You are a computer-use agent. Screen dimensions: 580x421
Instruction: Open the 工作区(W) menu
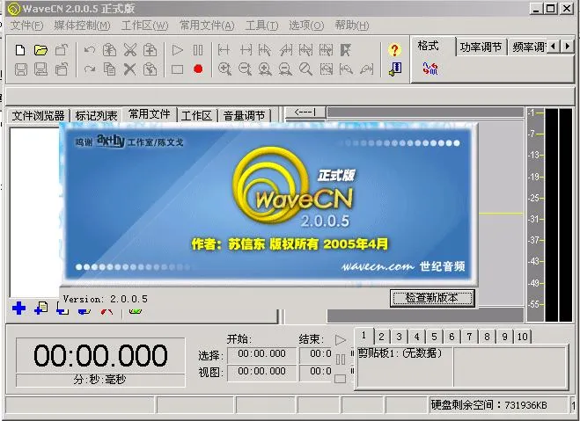click(x=144, y=25)
